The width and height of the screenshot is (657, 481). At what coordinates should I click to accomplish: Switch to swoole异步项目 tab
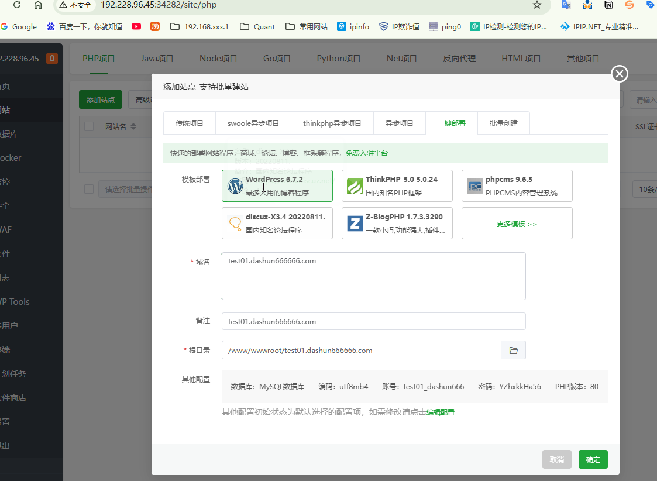253,123
